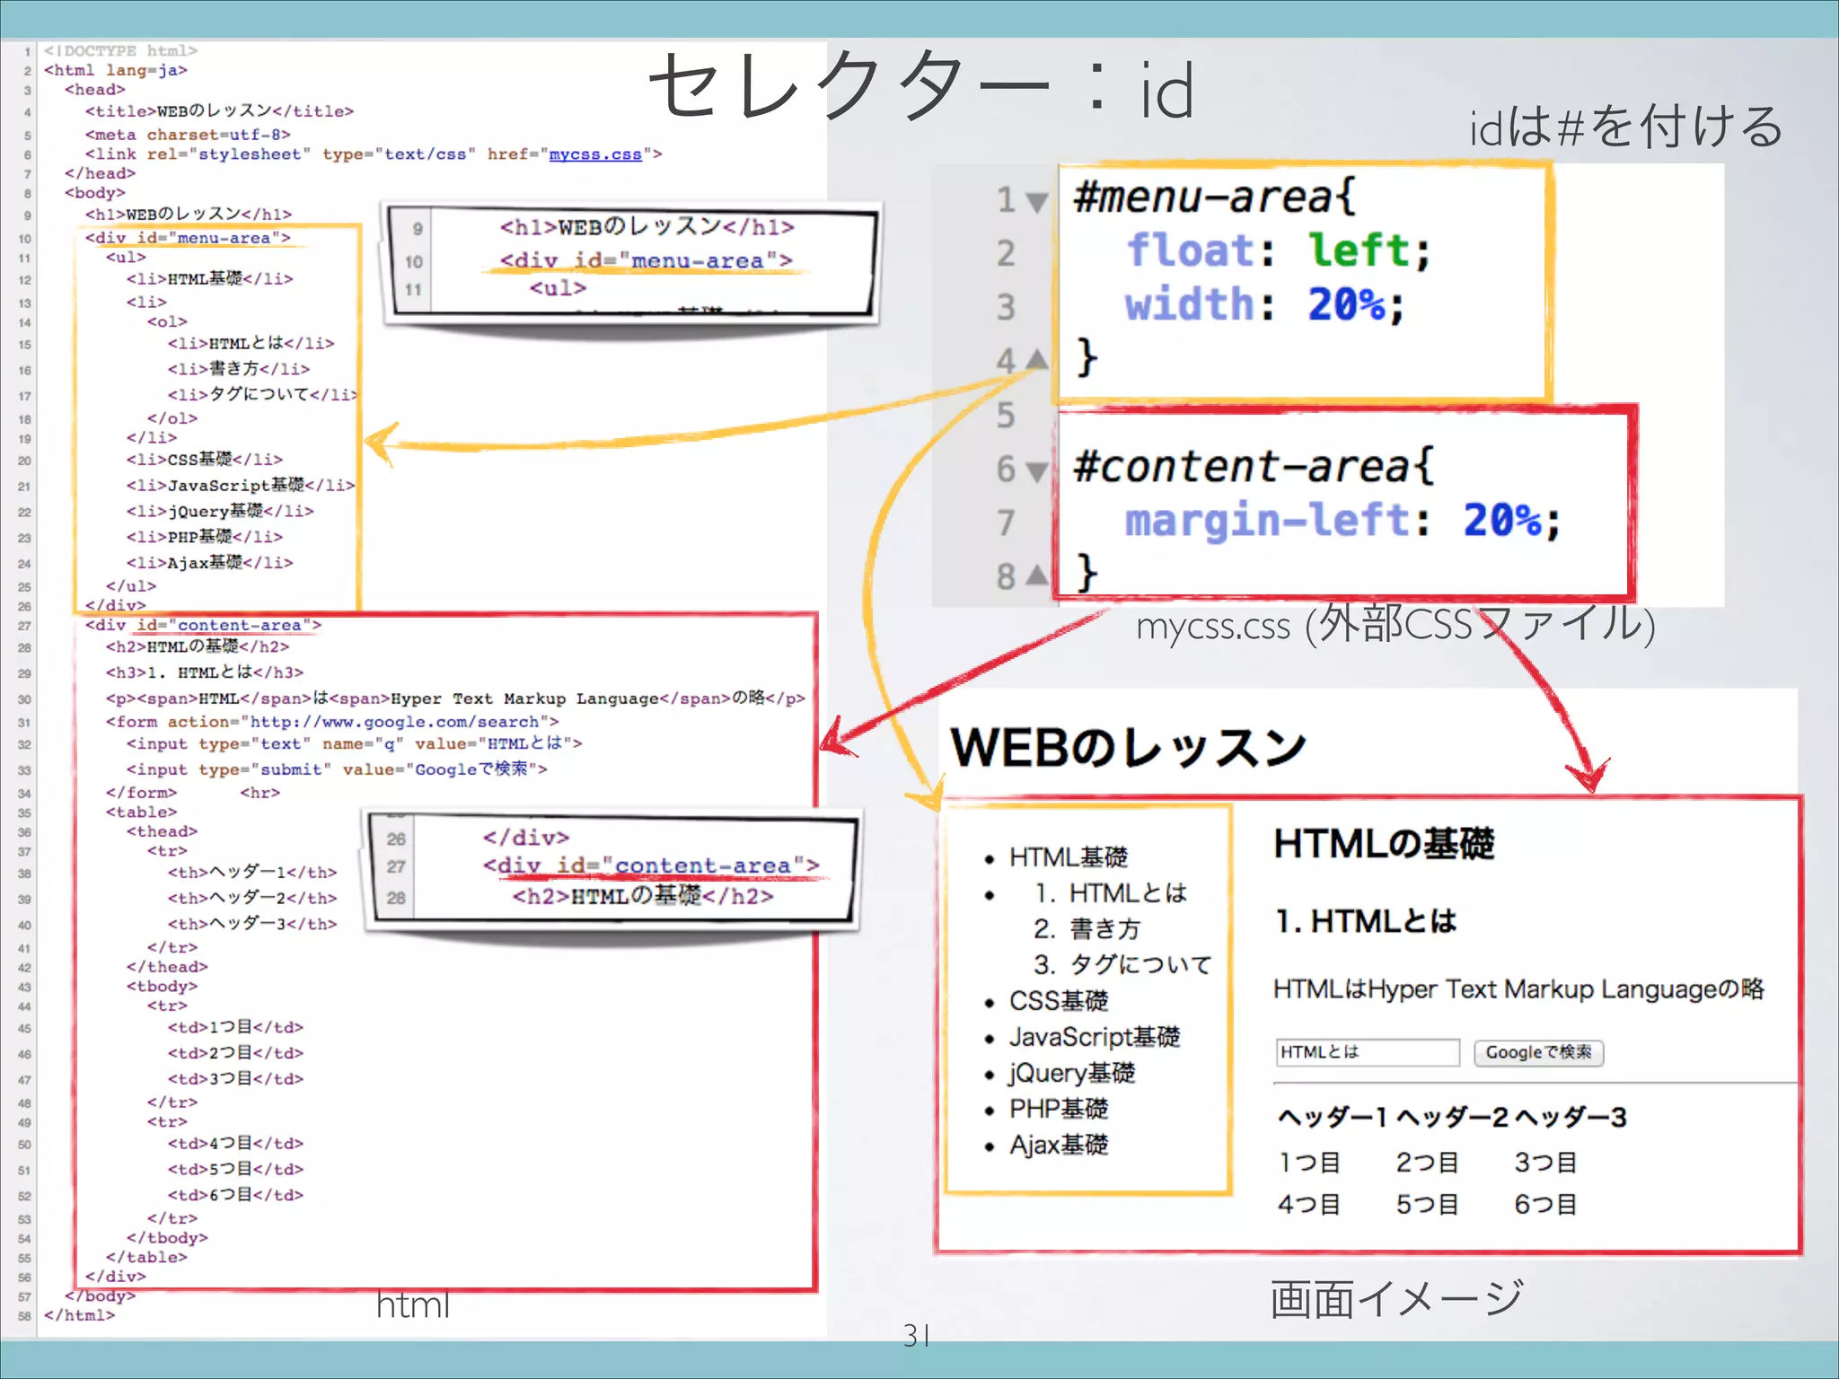Click '3. タグについて' sub-item in preview menu
This screenshot has width=1839, height=1379.
(1122, 965)
